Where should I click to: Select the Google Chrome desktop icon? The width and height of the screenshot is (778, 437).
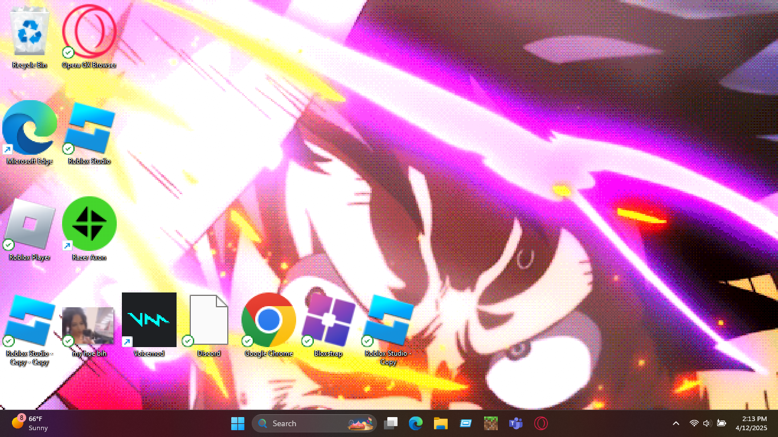pyautogui.click(x=269, y=325)
